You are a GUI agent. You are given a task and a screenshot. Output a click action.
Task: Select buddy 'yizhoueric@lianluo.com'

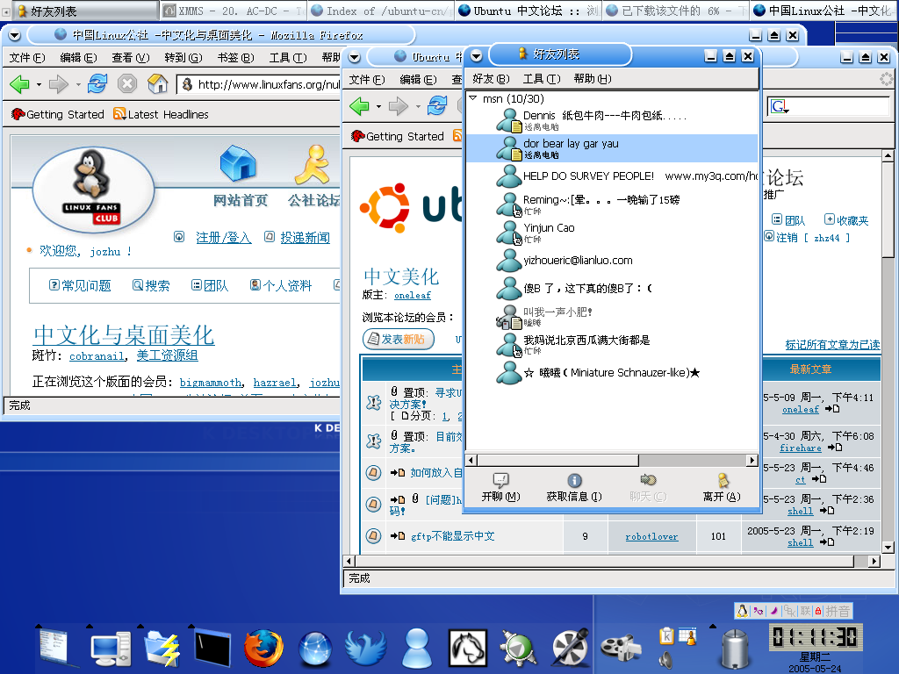pos(612,260)
